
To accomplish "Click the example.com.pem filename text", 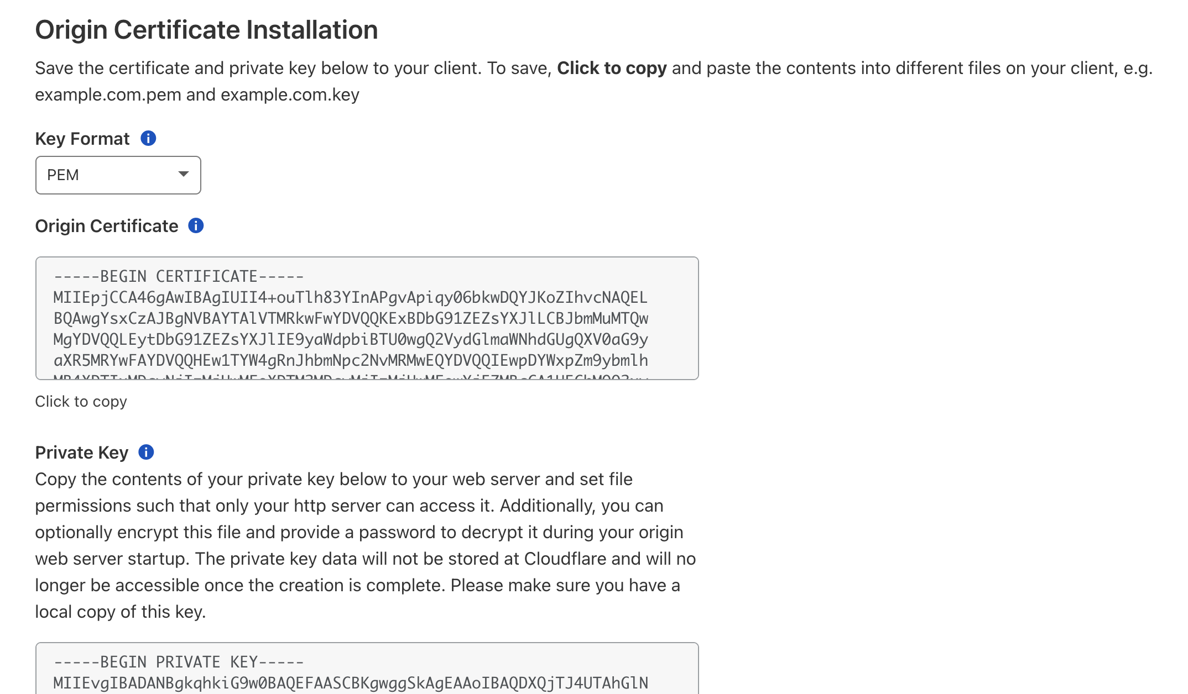I will pos(108,94).
